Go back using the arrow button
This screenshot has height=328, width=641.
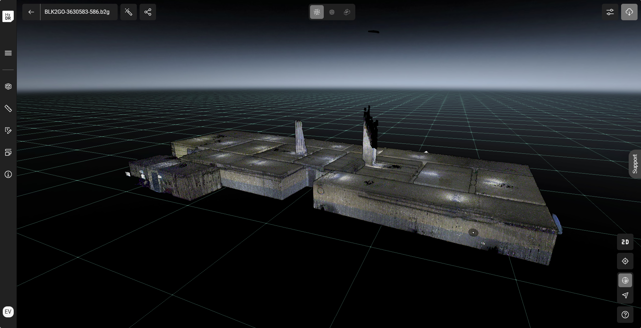(31, 12)
